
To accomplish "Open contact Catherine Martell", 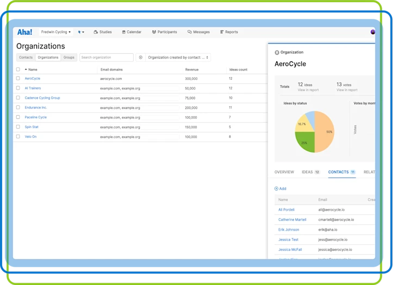I will [292, 220].
